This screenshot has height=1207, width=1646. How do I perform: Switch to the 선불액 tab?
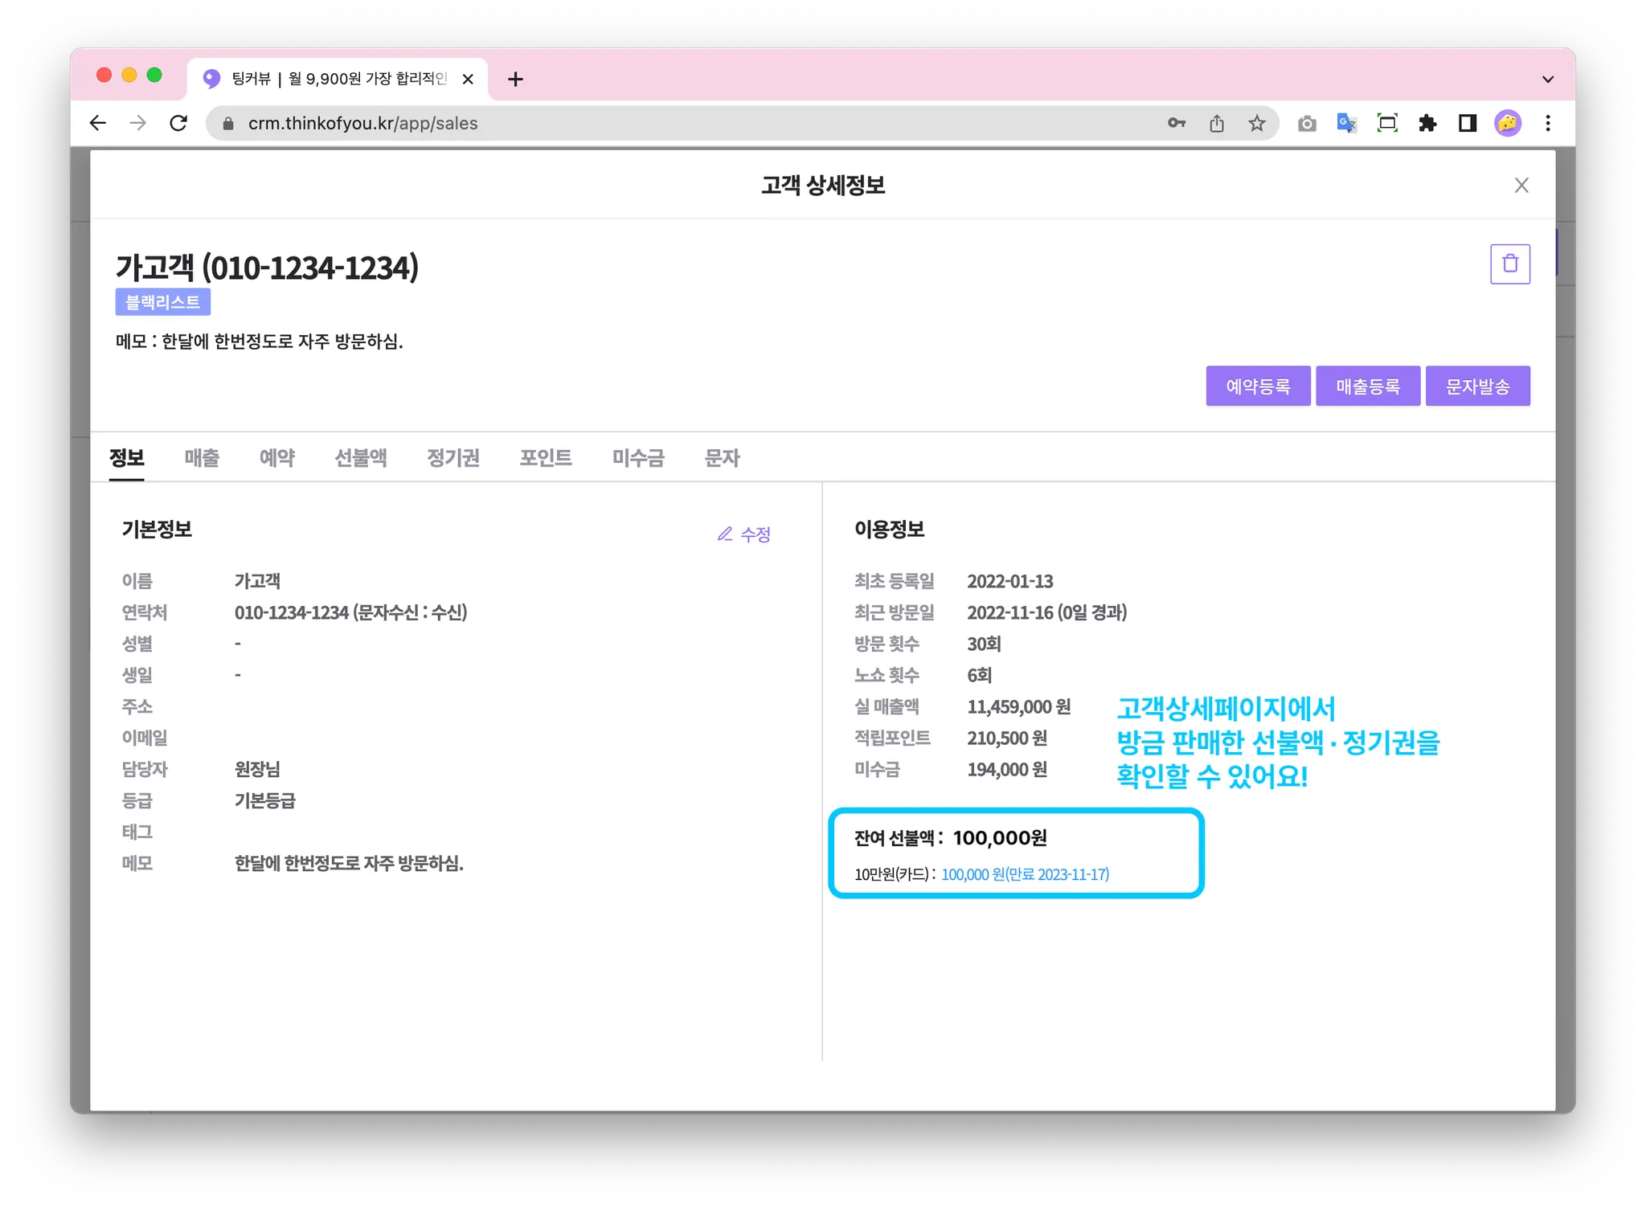click(x=361, y=458)
